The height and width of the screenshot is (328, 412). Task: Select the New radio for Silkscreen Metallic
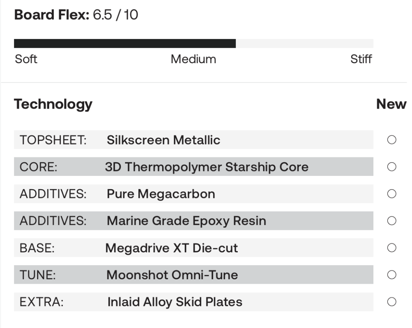(x=391, y=140)
